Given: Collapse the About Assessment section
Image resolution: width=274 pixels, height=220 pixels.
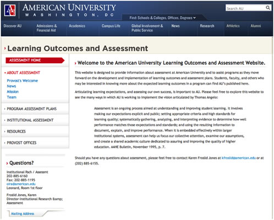Looking at the screenshot, I should (x=23, y=73).
